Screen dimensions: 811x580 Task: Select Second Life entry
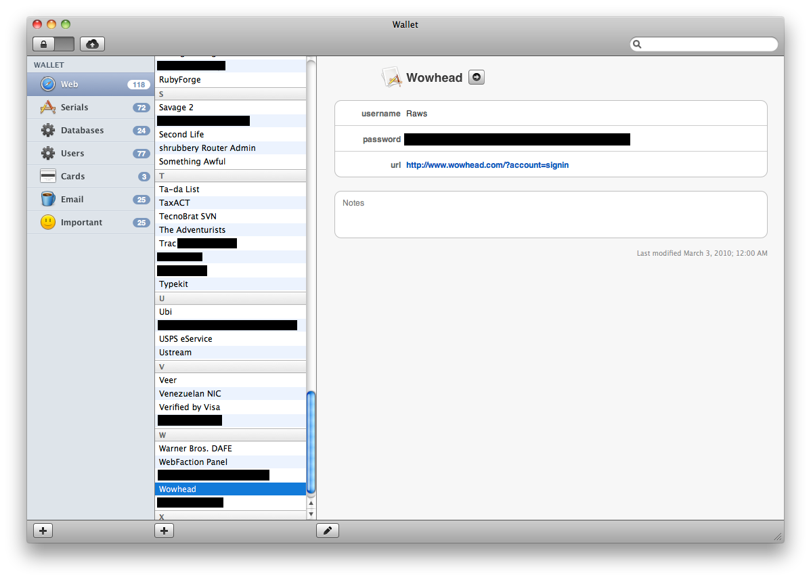(x=231, y=135)
